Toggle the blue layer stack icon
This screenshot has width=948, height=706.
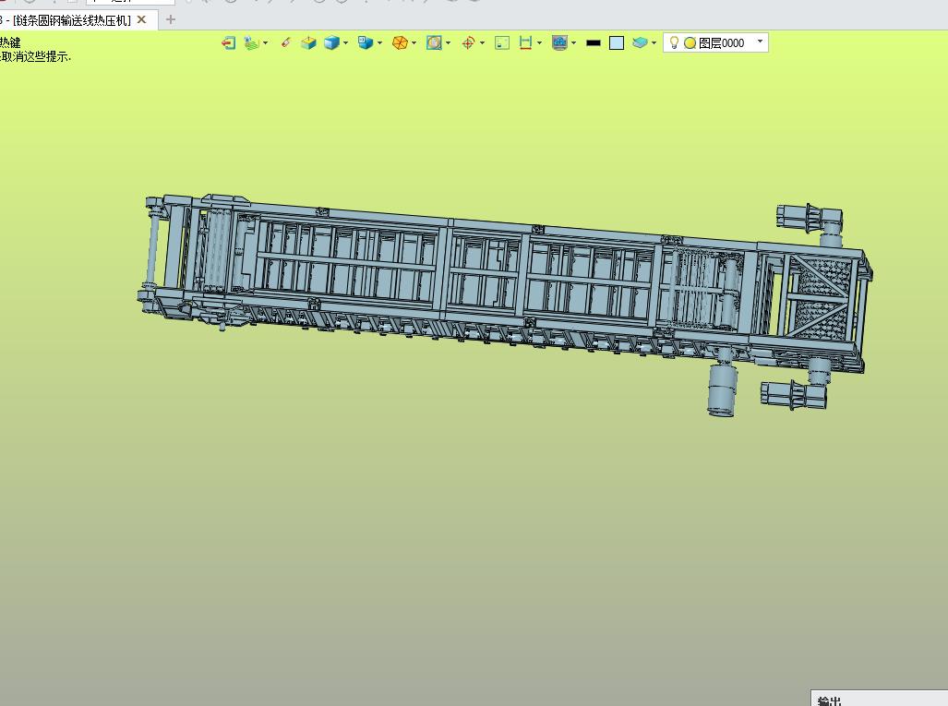click(x=640, y=43)
